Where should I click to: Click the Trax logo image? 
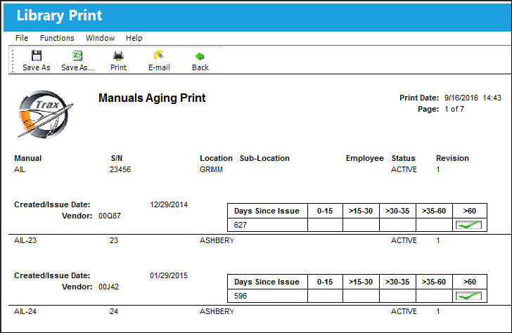45,114
